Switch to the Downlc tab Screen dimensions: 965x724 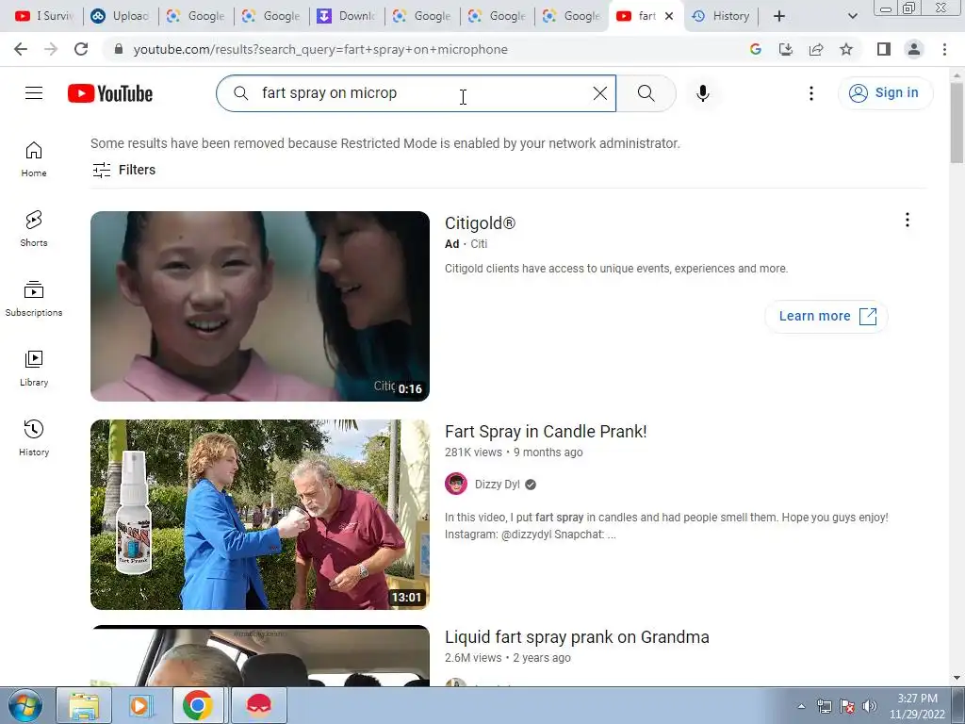(347, 16)
